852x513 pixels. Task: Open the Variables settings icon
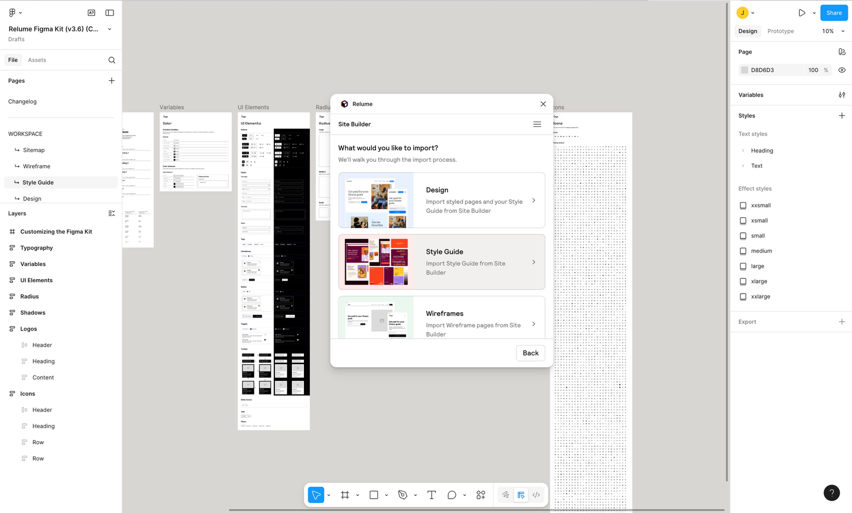coord(842,95)
